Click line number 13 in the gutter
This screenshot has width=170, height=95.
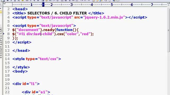pos(7,55)
